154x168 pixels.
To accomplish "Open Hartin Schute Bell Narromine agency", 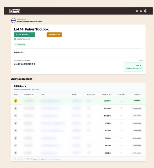I will tap(30, 21).
